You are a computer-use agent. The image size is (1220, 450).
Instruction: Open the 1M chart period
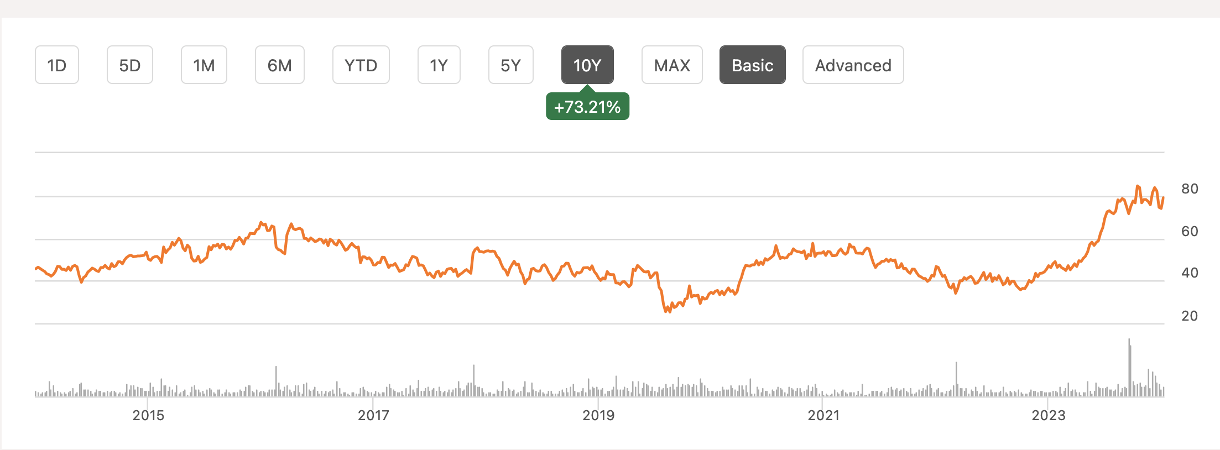pos(204,65)
